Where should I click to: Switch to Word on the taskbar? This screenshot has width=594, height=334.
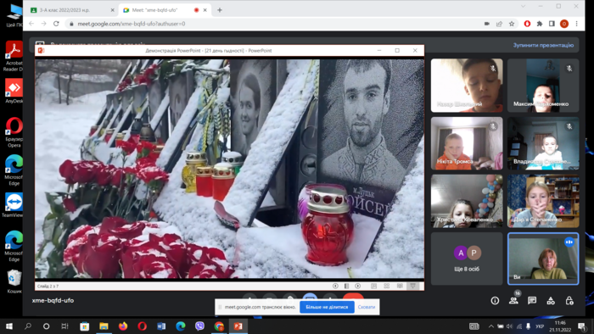161,326
